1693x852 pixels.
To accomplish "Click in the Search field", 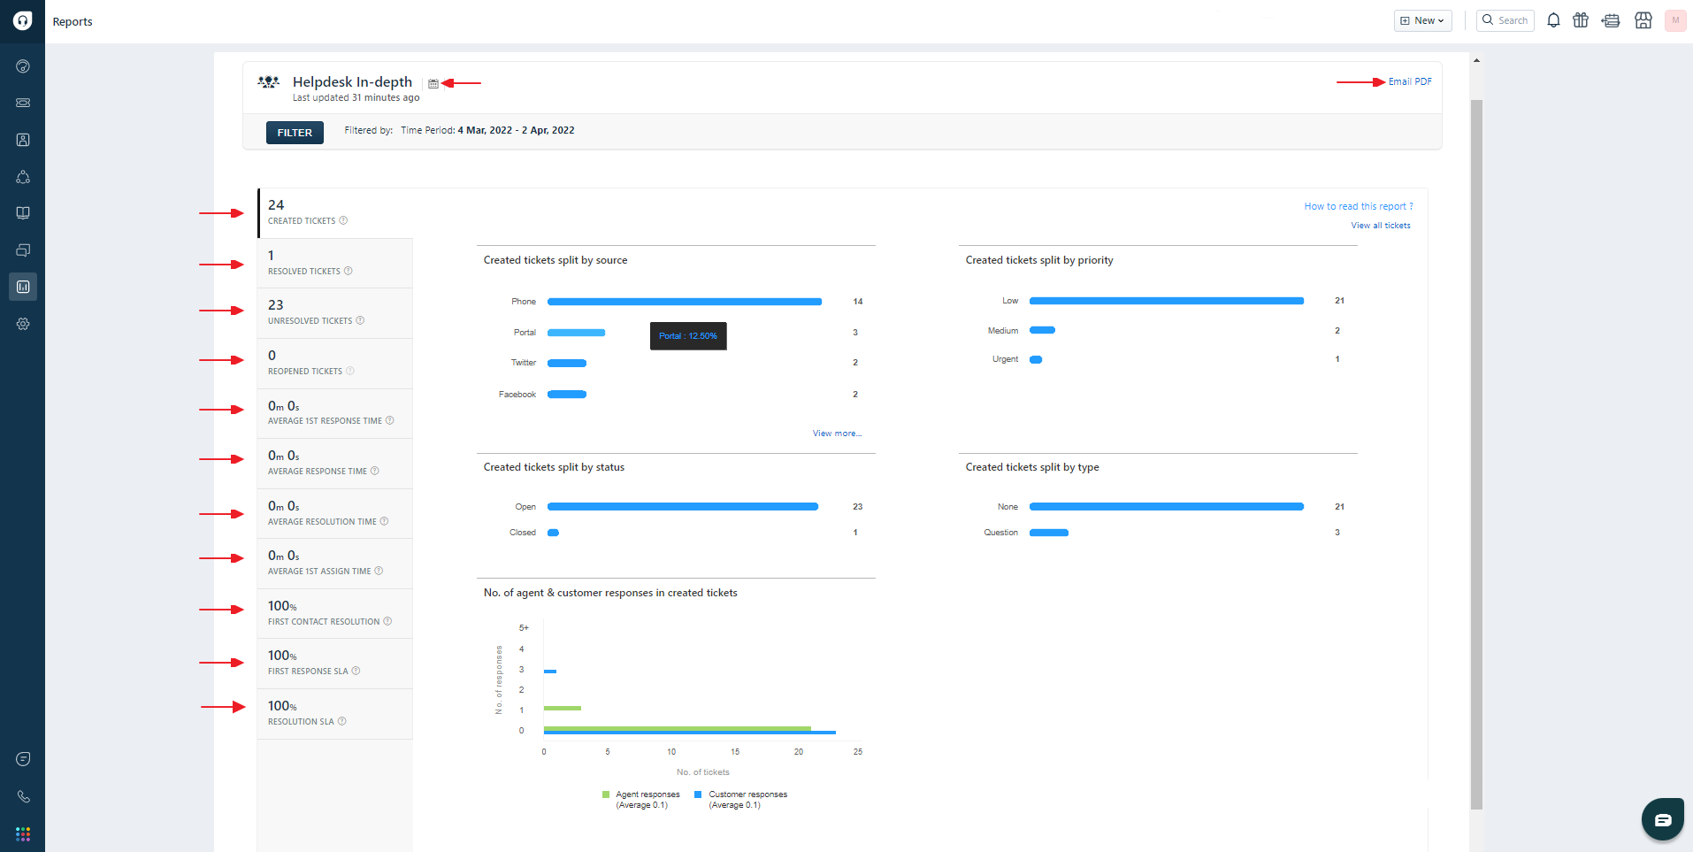I will point(1505,20).
